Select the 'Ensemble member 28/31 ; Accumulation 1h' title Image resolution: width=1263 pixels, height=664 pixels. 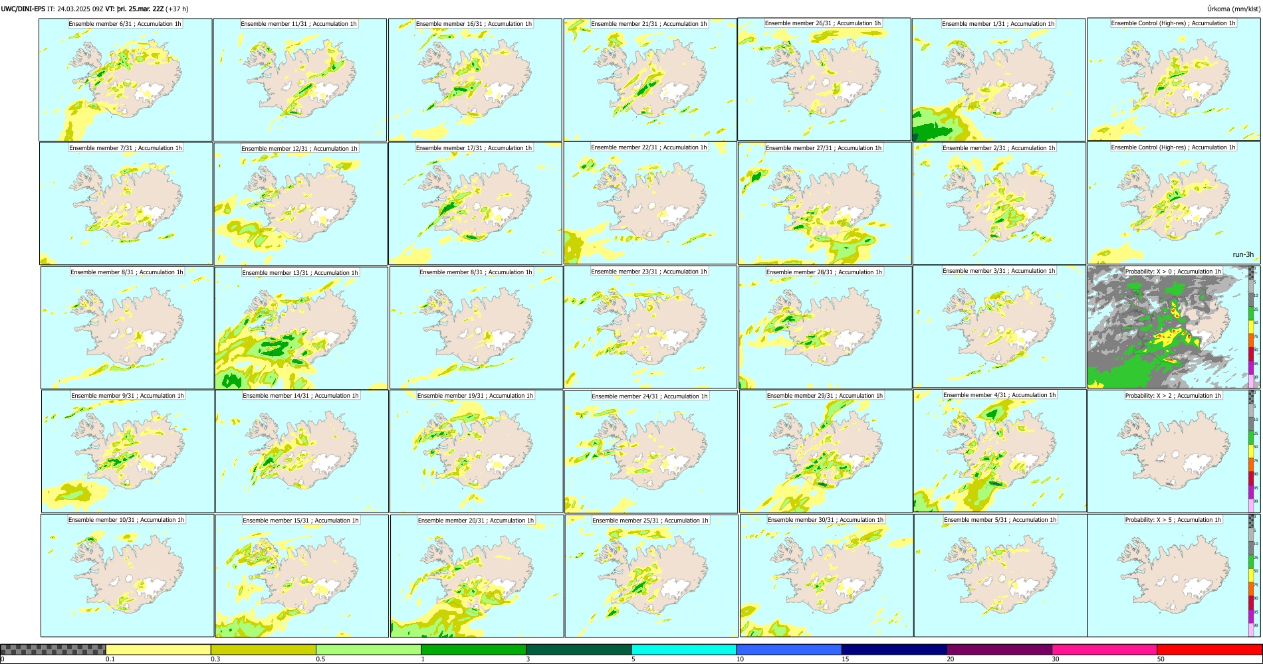(824, 272)
